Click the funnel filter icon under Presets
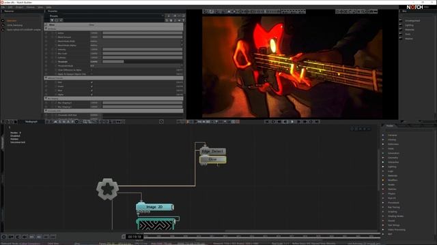The width and height of the screenshot is (437, 245). (x=52, y=20)
